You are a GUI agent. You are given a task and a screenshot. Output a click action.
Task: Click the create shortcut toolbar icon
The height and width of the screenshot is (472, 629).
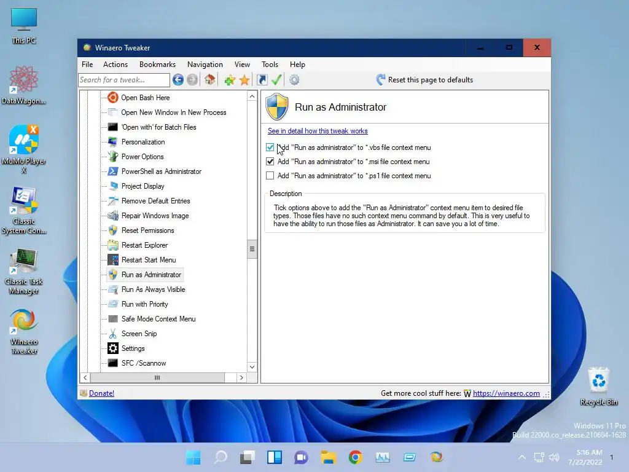(262, 79)
